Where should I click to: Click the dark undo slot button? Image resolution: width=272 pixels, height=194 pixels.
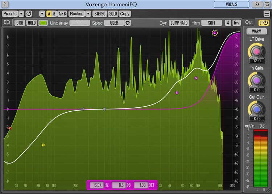point(36,14)
